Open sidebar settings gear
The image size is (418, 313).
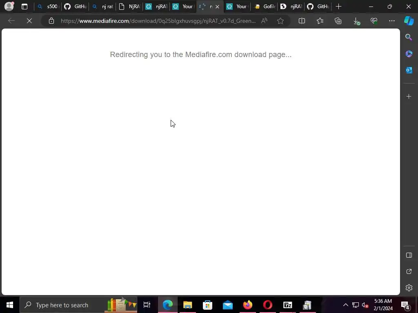(x=409, y=288)
